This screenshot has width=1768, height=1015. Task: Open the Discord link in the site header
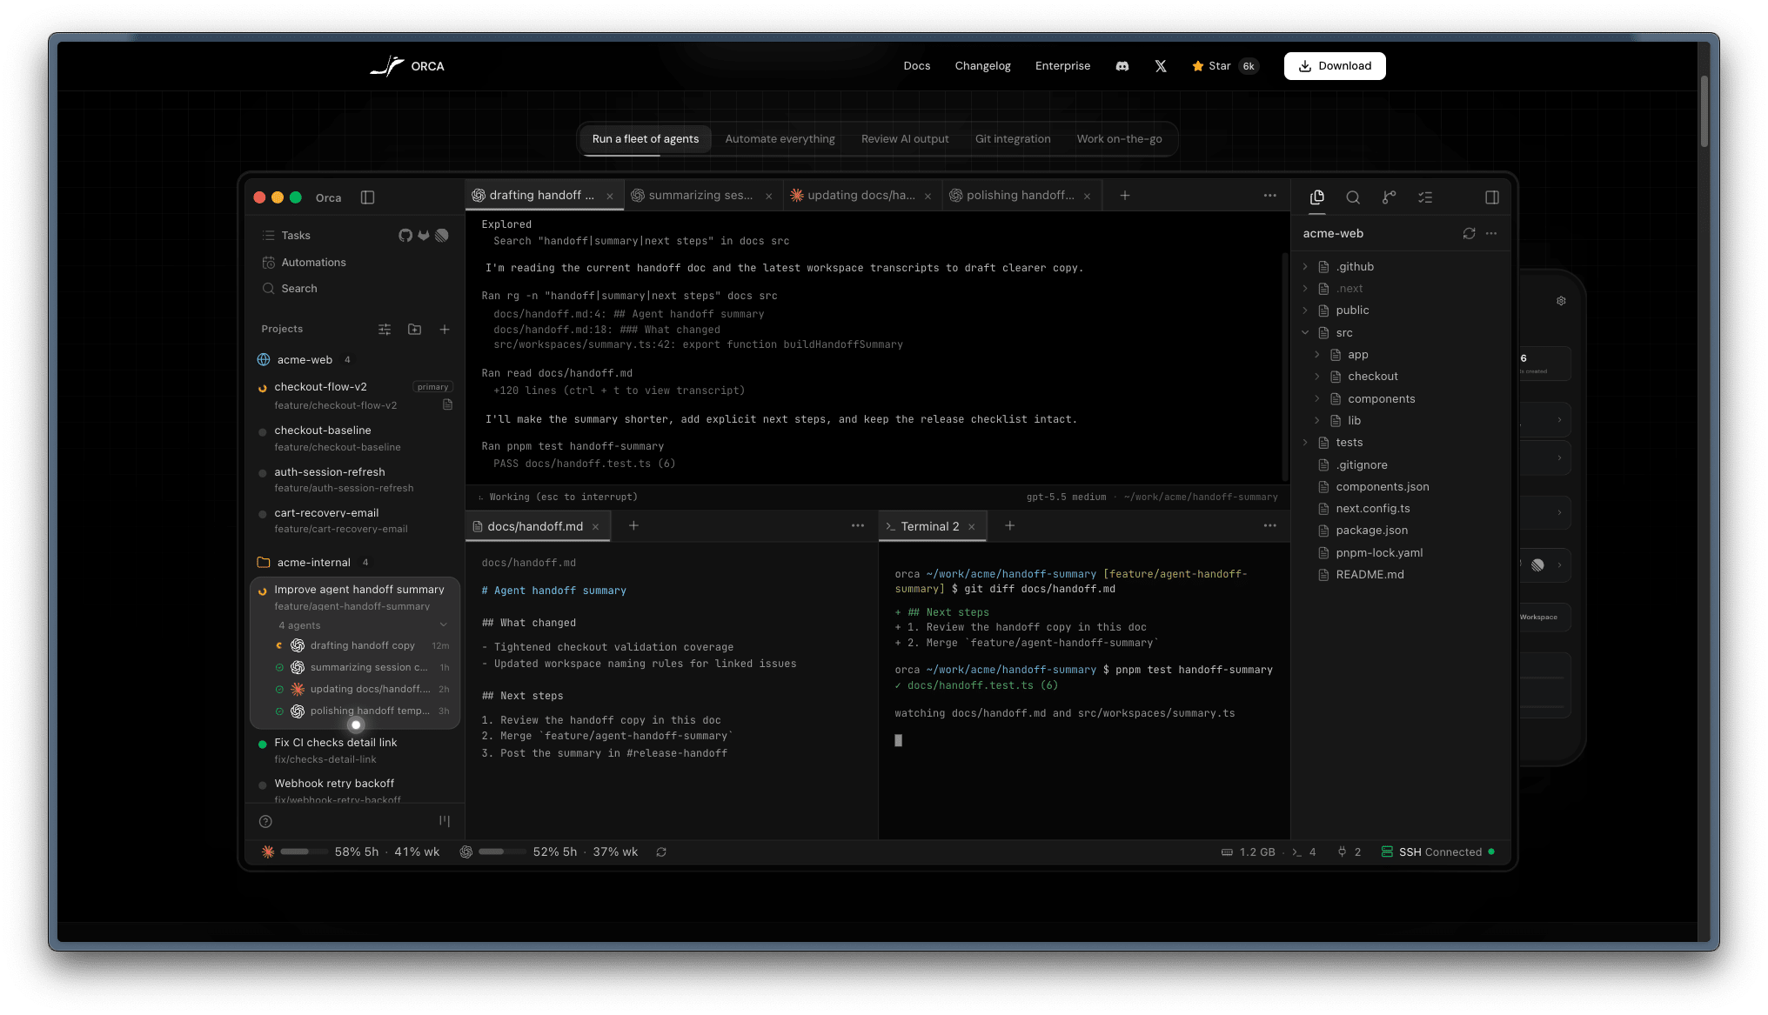point(1122,66)
